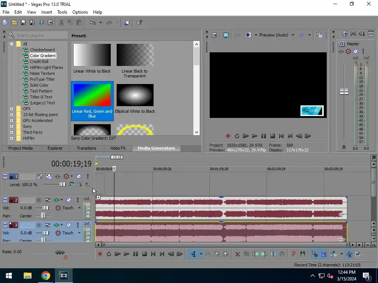Click Dim Output icon in mixer
The width and height of the screenshot is (378, 283).
362,34
